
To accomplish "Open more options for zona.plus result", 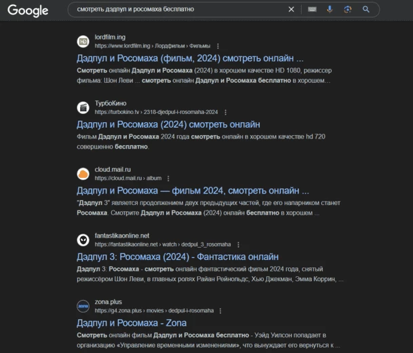I will (x=220, y=311).
